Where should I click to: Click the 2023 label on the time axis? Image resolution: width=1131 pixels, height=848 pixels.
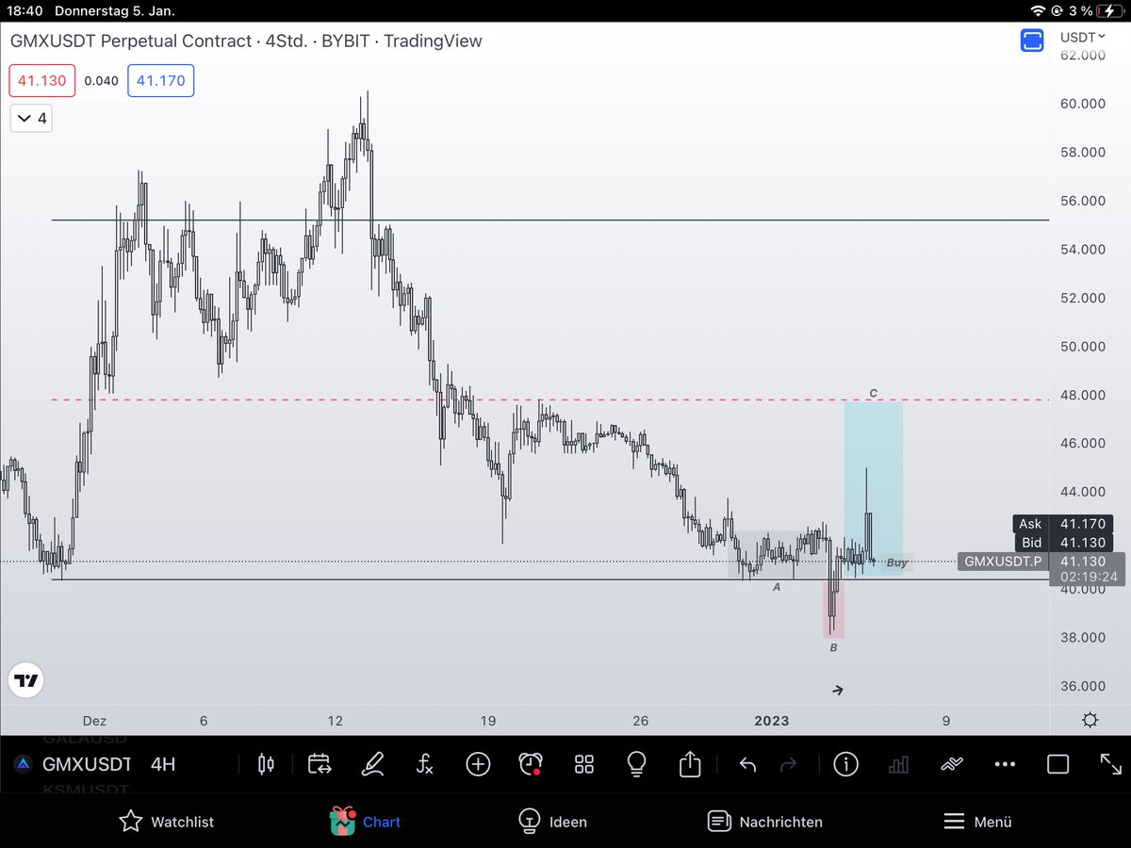772,720
